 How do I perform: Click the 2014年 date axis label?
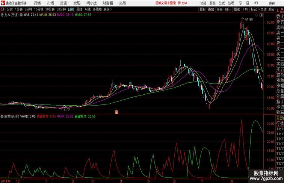point(5,181)
